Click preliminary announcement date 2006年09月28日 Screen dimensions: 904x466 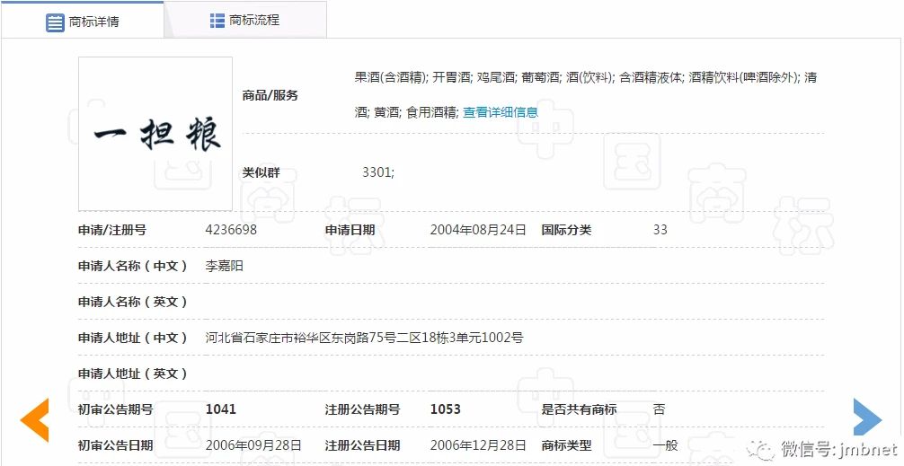coord(253,445)
